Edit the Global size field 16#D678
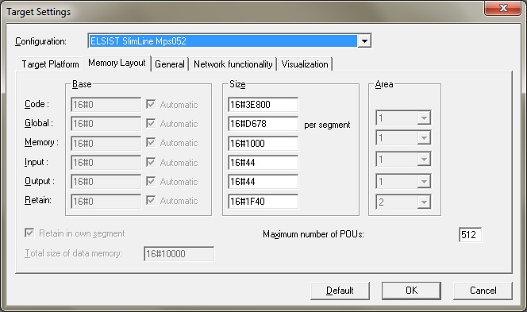Screen dimensions: 527x312 [263, 124]
